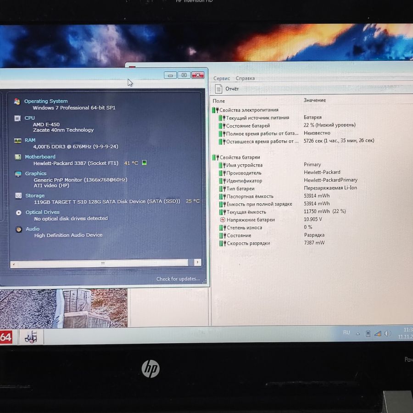The height and width of the screenshot is (413, 413).
Task: Open the Graphics section link
Action: [36, 173]
